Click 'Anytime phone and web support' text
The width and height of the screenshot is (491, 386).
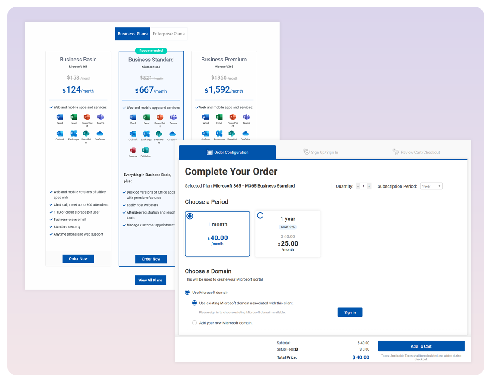(x=78, y=234)
